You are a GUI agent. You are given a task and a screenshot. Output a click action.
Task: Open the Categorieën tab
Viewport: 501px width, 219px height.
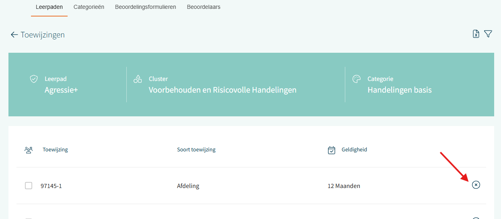[89, 7]
